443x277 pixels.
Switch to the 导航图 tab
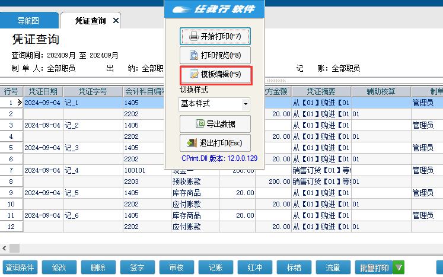pos(28,21)
